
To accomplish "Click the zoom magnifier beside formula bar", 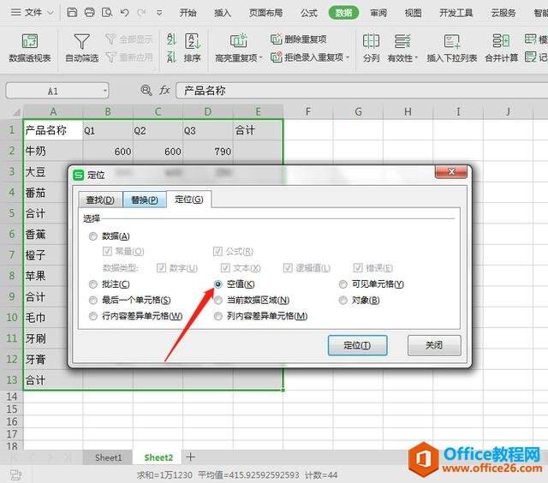I will click(x=146, y=90).
